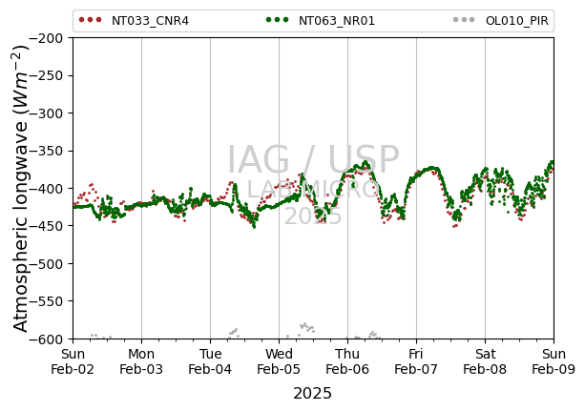Click the OL010_PIR legend label

516,21
